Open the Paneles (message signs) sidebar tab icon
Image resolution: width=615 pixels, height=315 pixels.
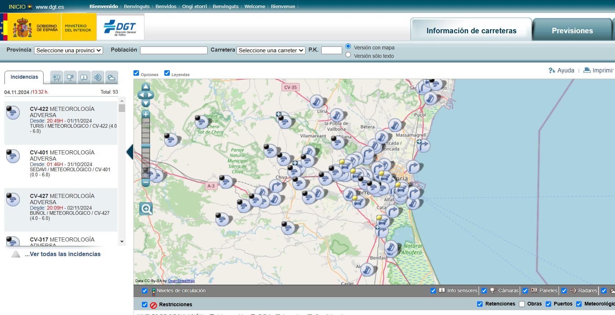[56, 78]
